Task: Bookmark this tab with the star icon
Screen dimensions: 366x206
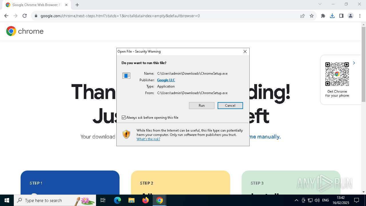Action: point(312,16)
